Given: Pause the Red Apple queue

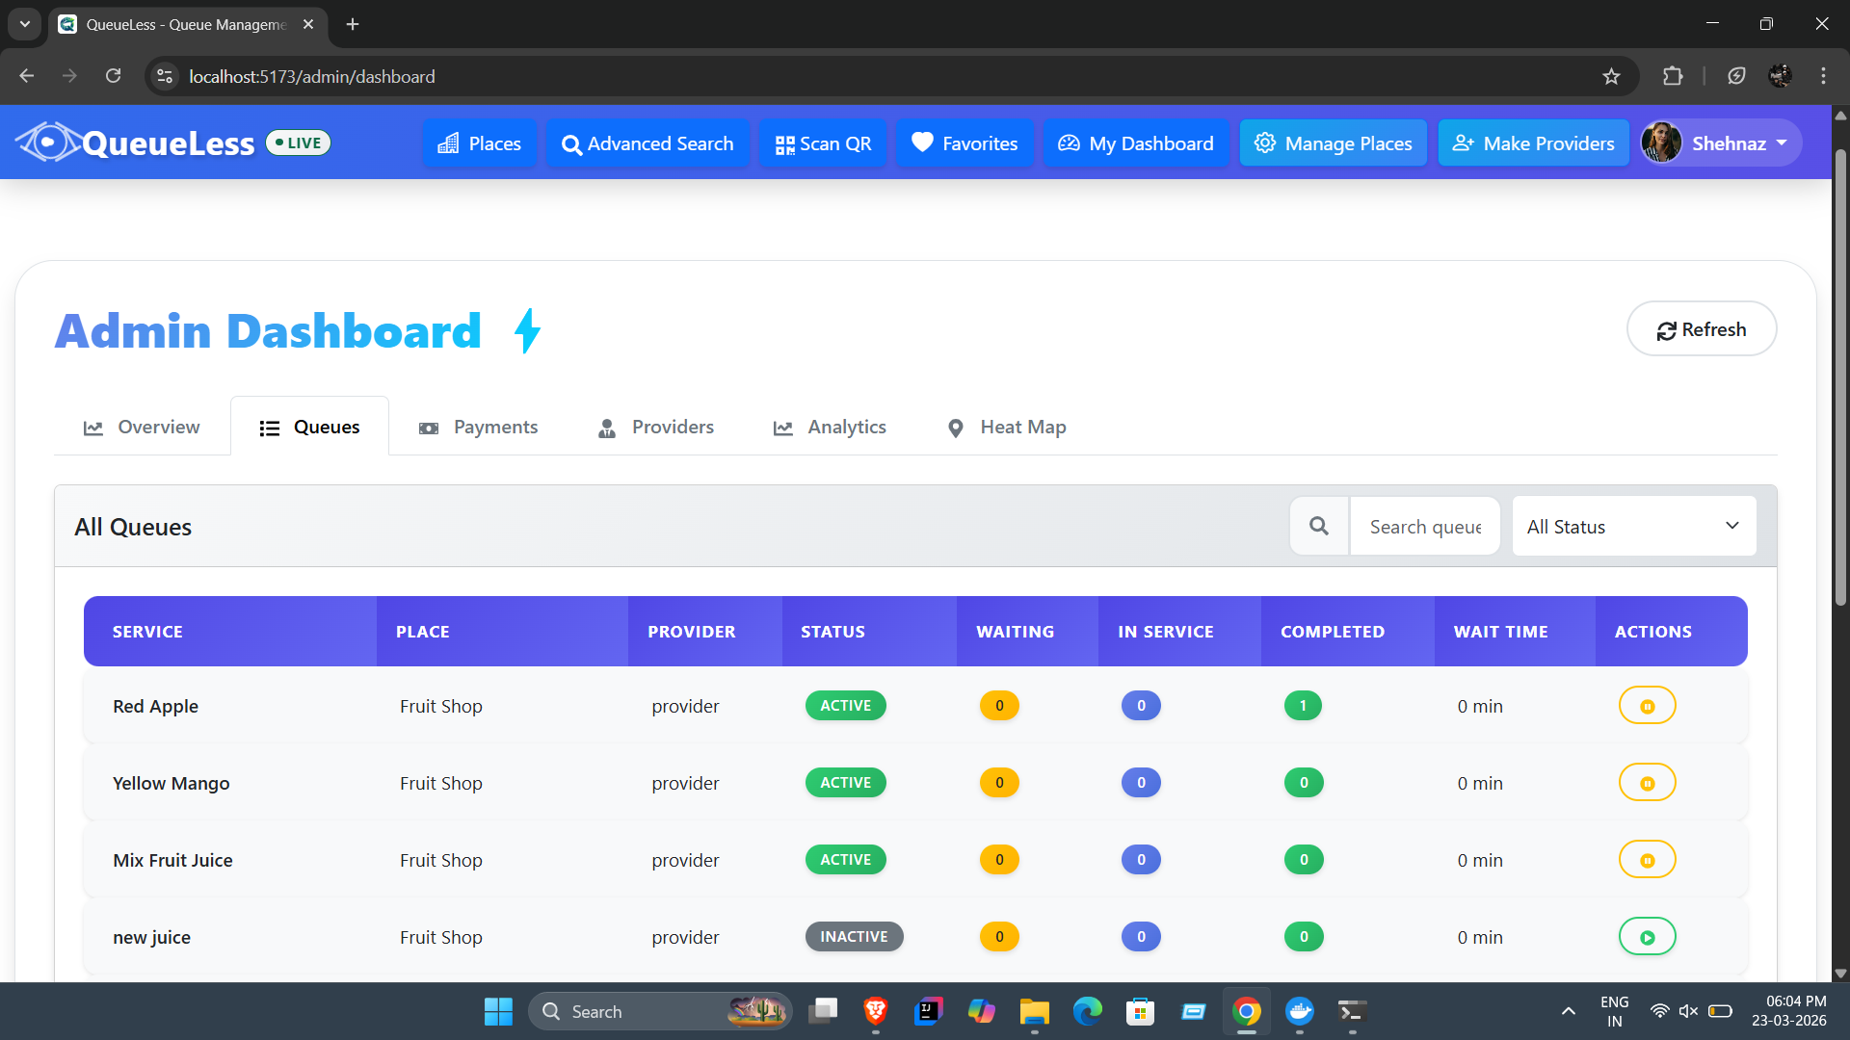Looking at the screenshot, I should (x=1647, y=706).
